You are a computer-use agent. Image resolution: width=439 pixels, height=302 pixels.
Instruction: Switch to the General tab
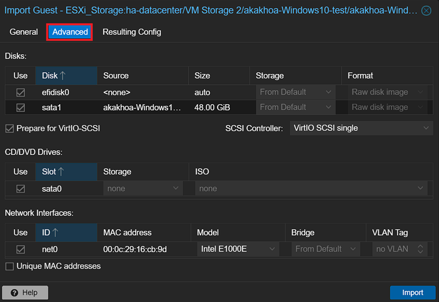(x=24, y=32)
